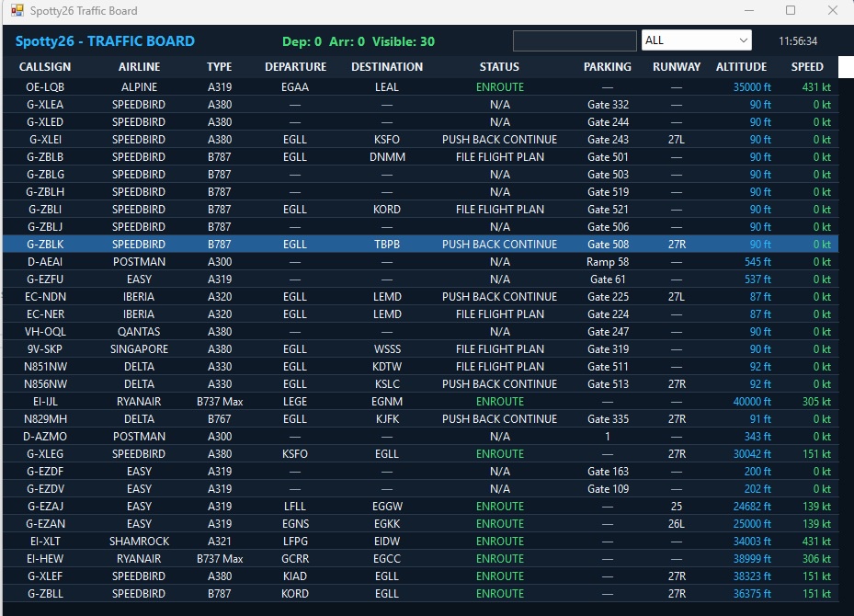Viewport: 854px width, 616px height.
Task: Click 40000 ft altitude value
Action: [752, 401]
